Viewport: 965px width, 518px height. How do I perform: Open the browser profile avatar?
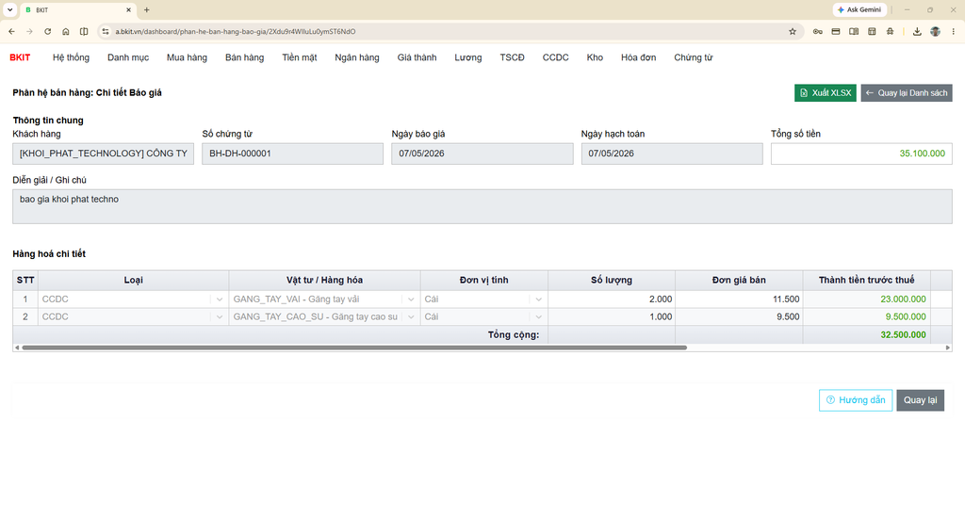[935, 31]
